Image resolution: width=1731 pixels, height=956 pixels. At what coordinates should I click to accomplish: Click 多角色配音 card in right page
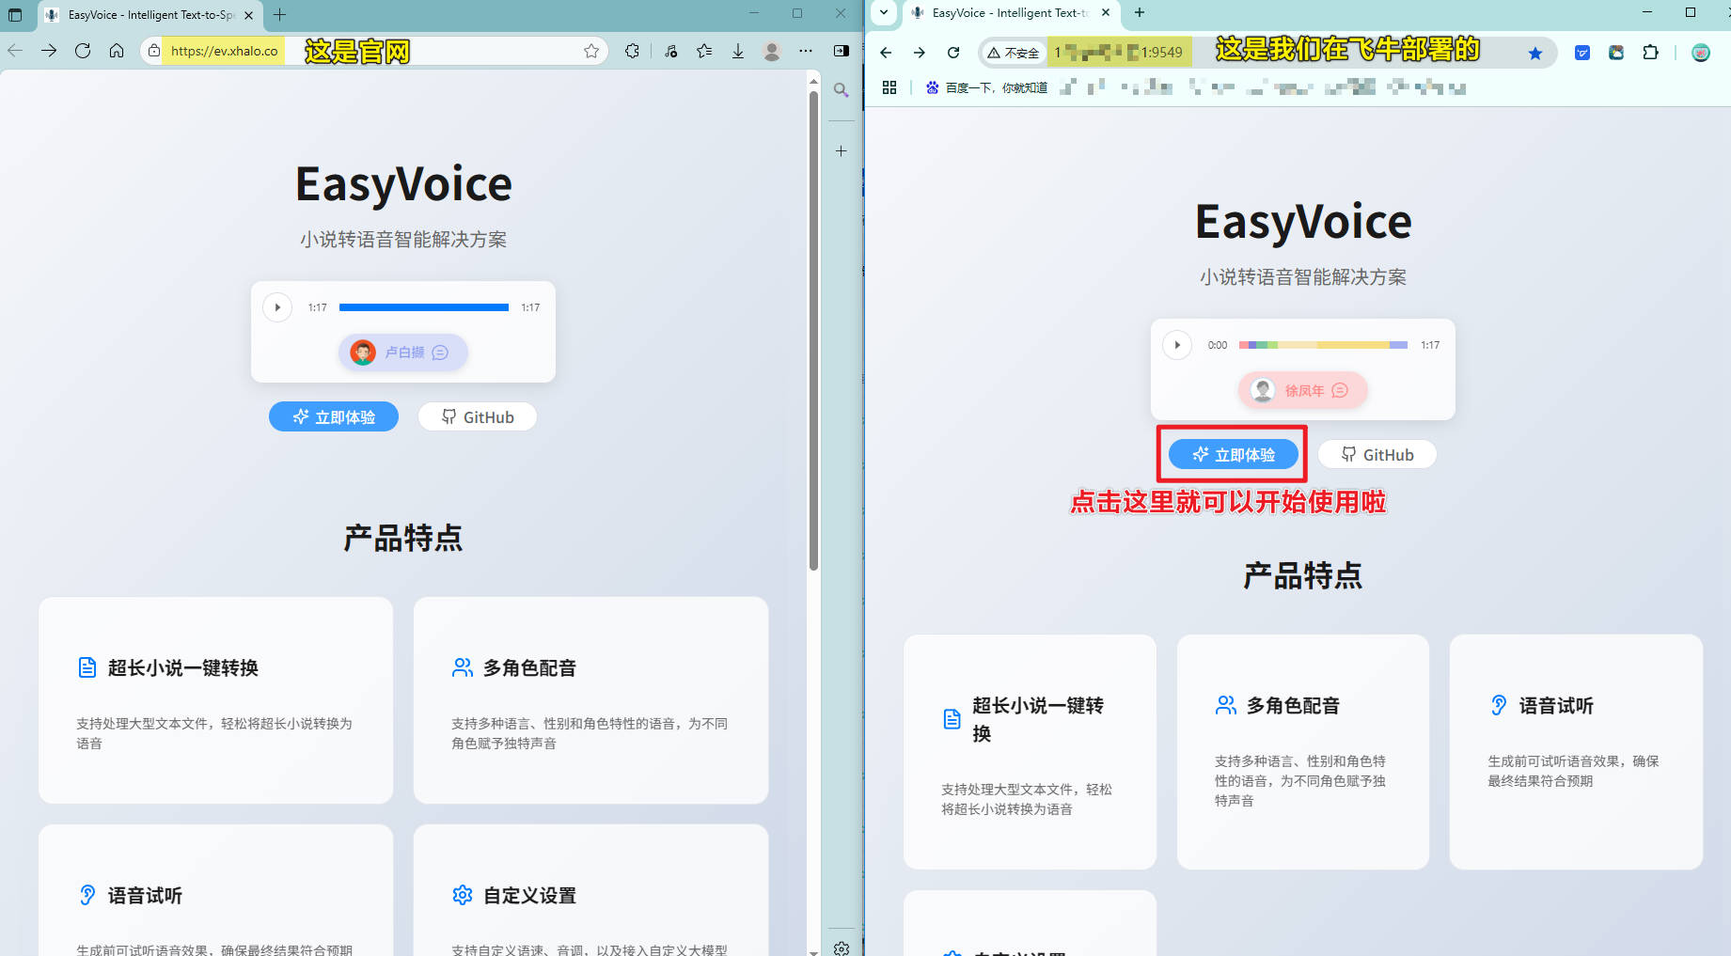[1303, 752]
